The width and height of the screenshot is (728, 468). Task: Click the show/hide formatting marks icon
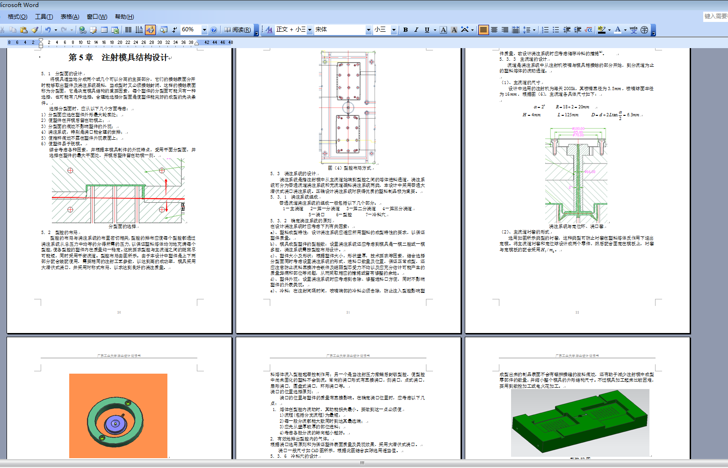click(174, 30)
